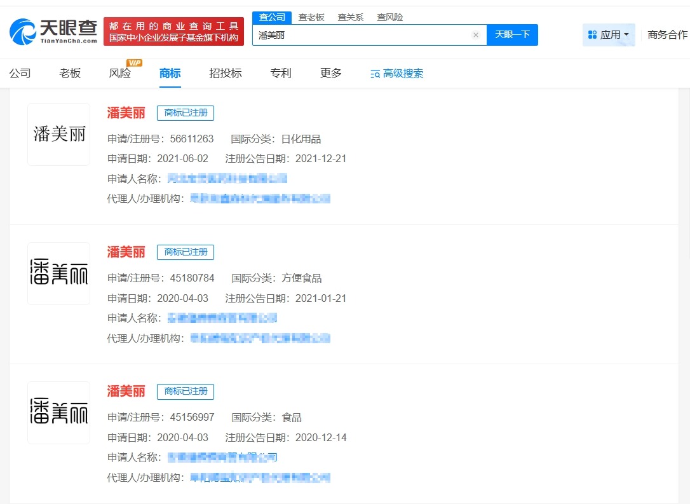
Task: Click the 商标已注册 badge on first result
Action: (x=186, y=112)
